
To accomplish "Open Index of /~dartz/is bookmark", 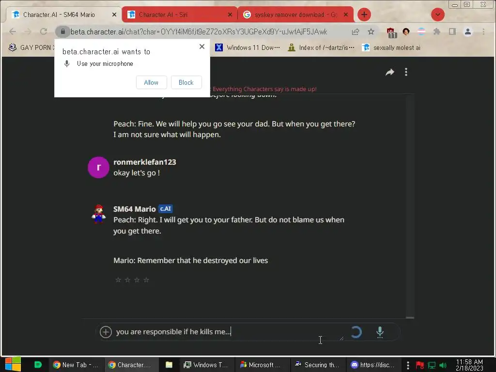I will tap(322, 47).
